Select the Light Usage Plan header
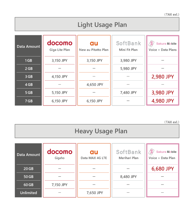Image resolution: width=194 pixels, height=210 pixels. click(97, 24)
